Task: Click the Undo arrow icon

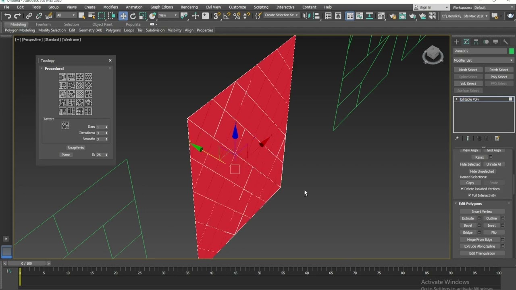Action: point(8,16)
